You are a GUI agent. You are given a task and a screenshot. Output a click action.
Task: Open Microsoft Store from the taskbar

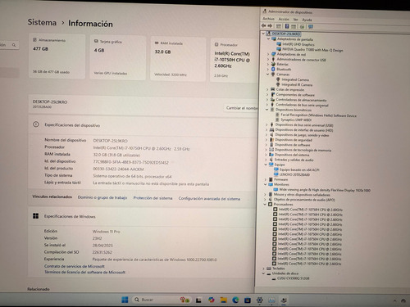pos(248,300)
